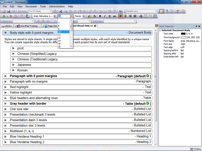Screen dimensions: 202x151
Task: Click the Collapse all minus icon
Action: [x=104, y=11]
